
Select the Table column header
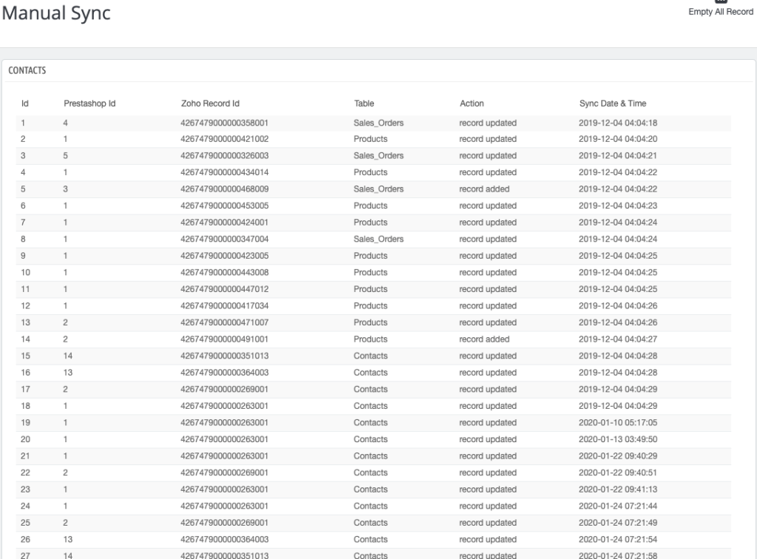point(364,104)
